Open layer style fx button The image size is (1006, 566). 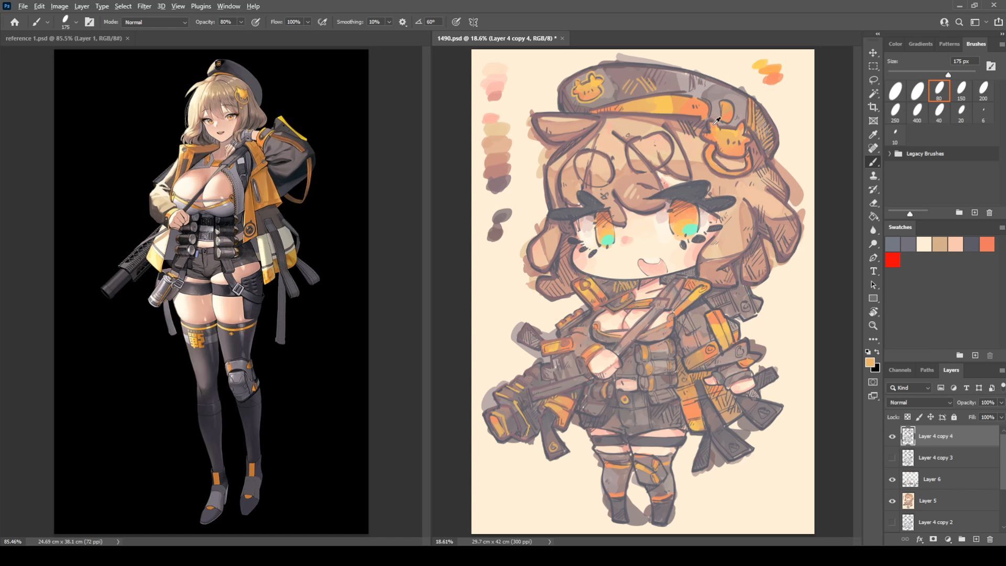pyautogui.click(x=919, y=539)
